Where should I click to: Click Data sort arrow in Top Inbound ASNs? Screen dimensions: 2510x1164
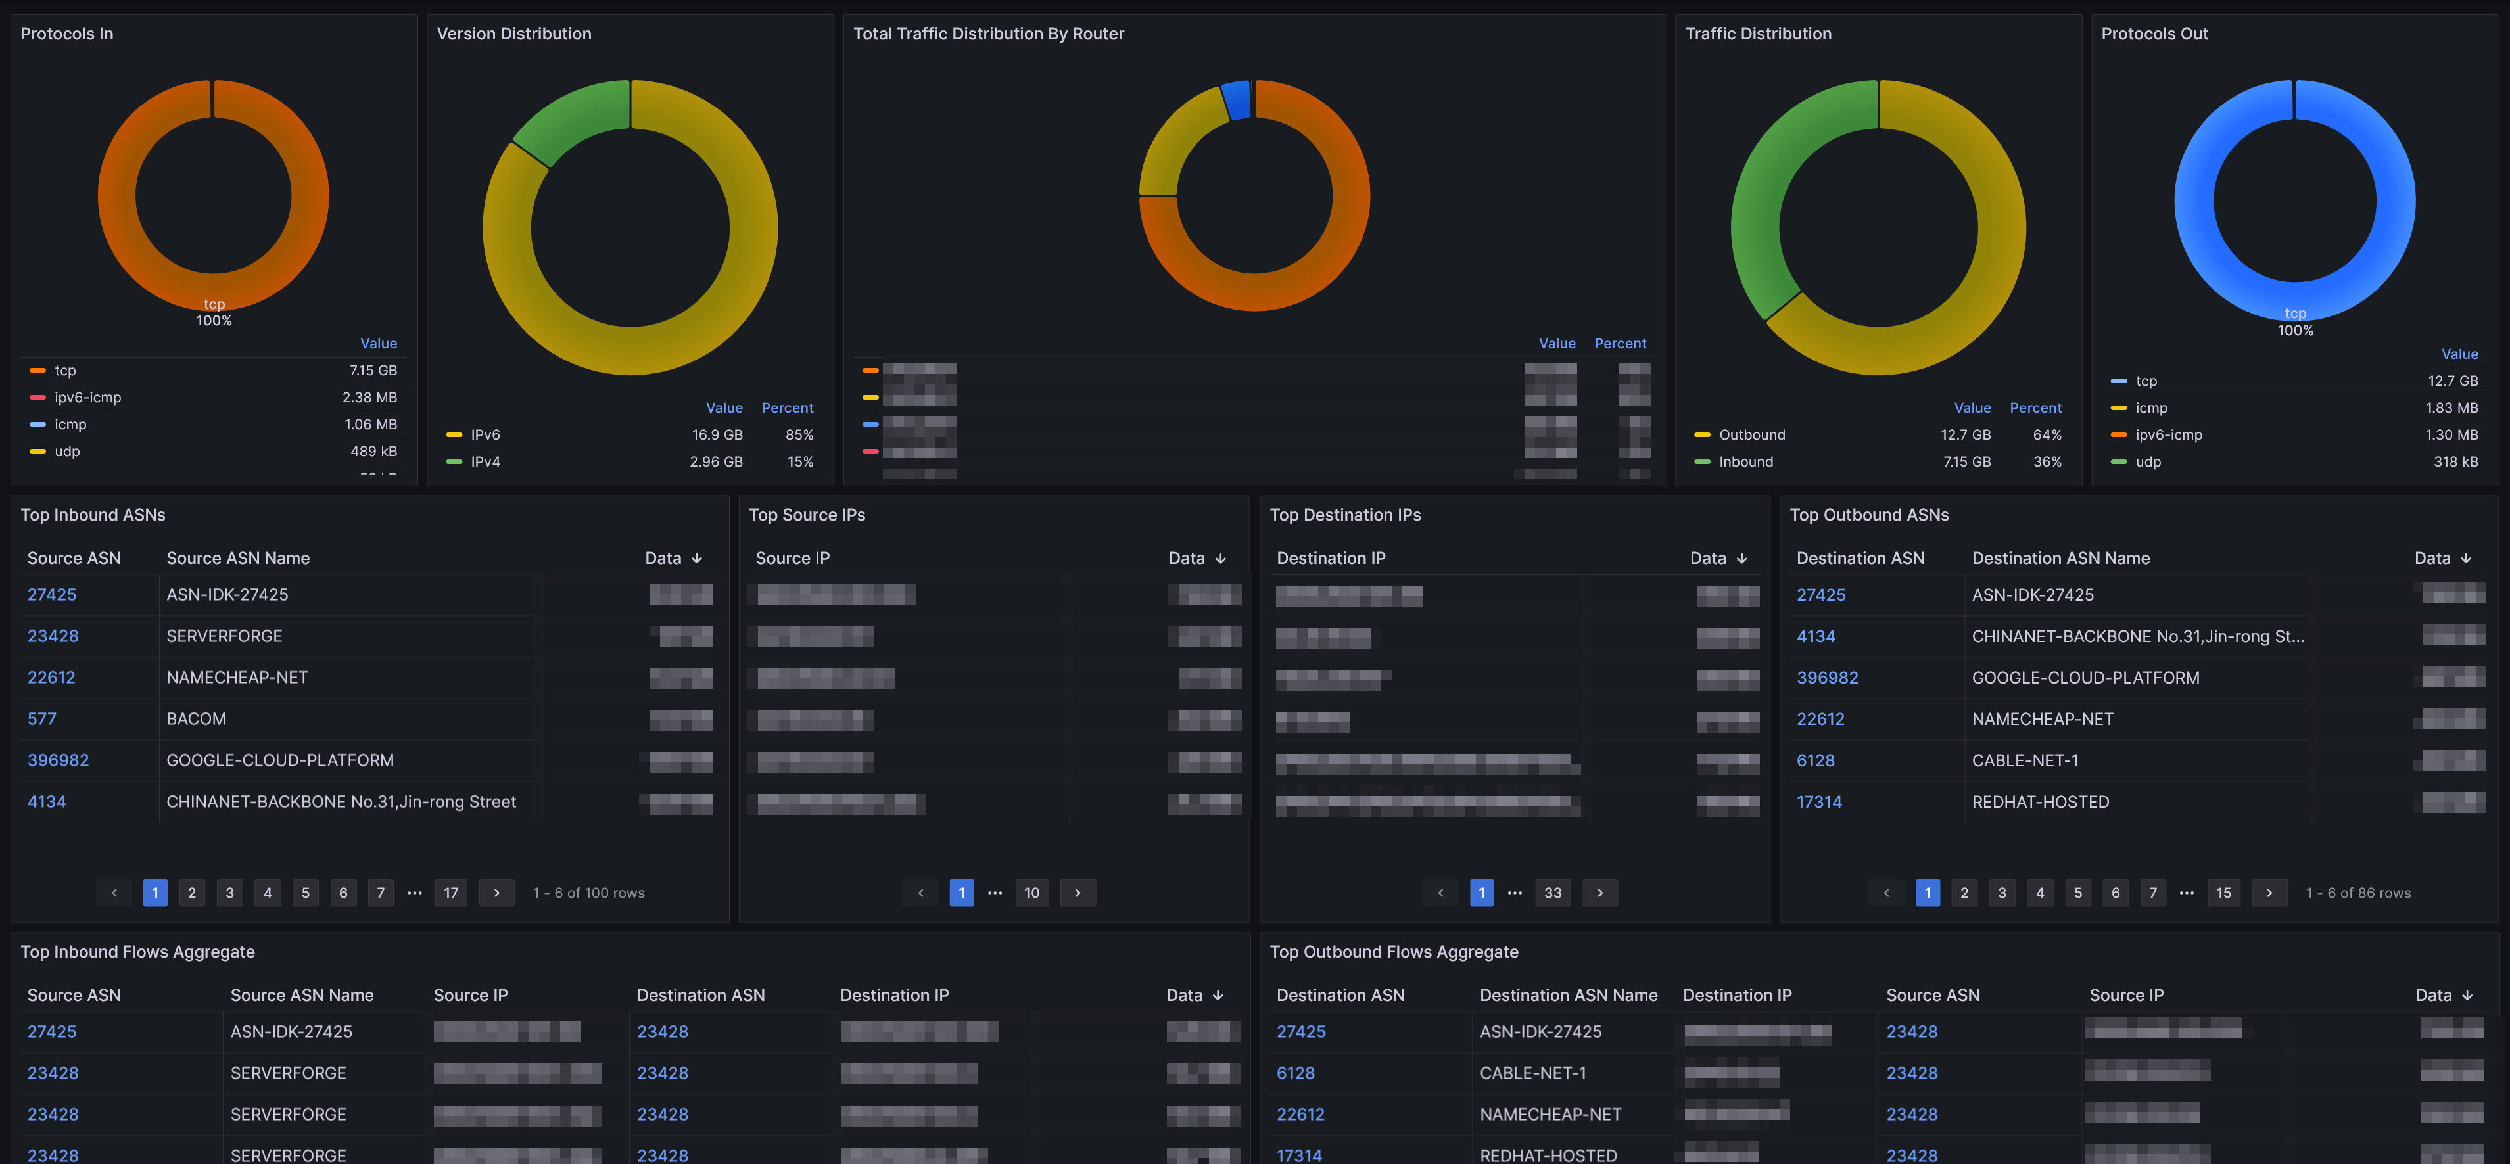[x=697, y=558]
